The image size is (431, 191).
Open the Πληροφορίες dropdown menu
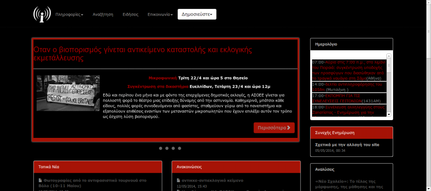tap(69, 15)
